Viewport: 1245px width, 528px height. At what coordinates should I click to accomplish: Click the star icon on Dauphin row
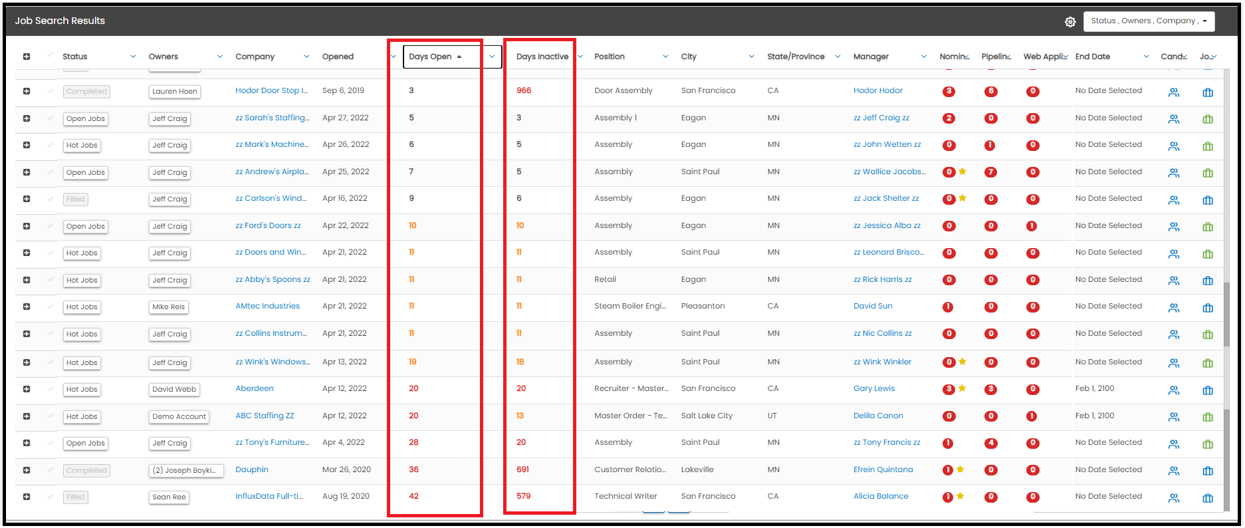(x=961, y=469)
